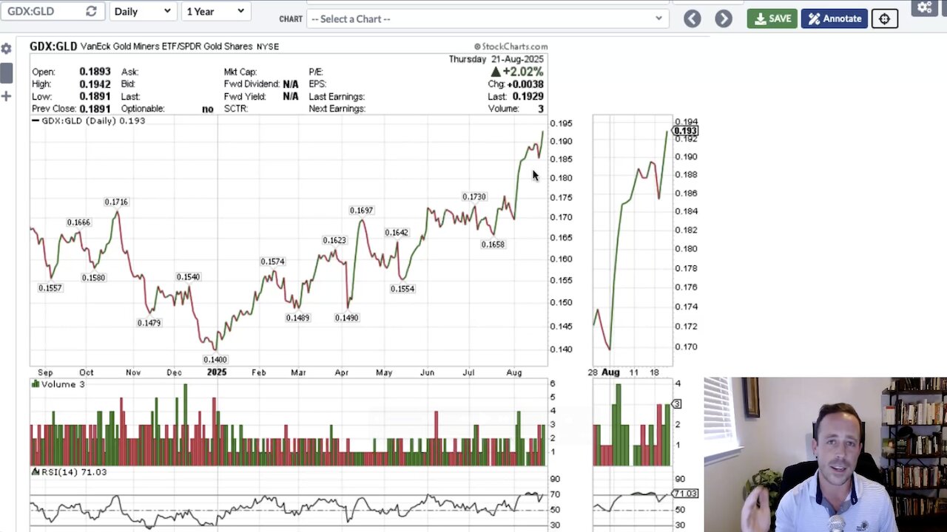
Task: Click the 0.1658 price label
Action: (493, 245)
